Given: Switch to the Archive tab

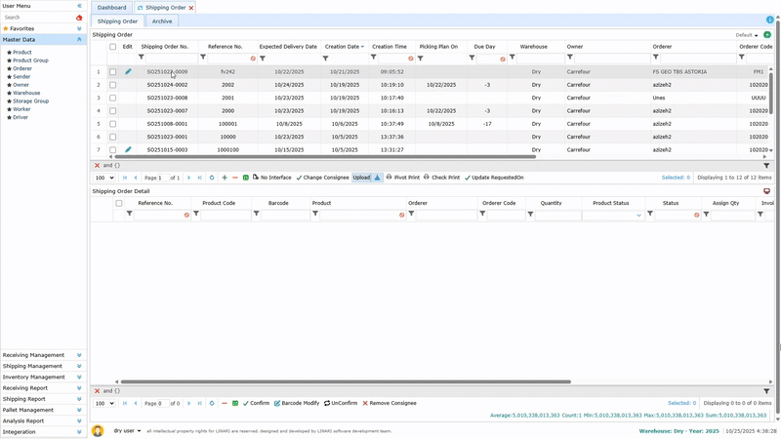Looking at the screenshot, I should 162,20.
